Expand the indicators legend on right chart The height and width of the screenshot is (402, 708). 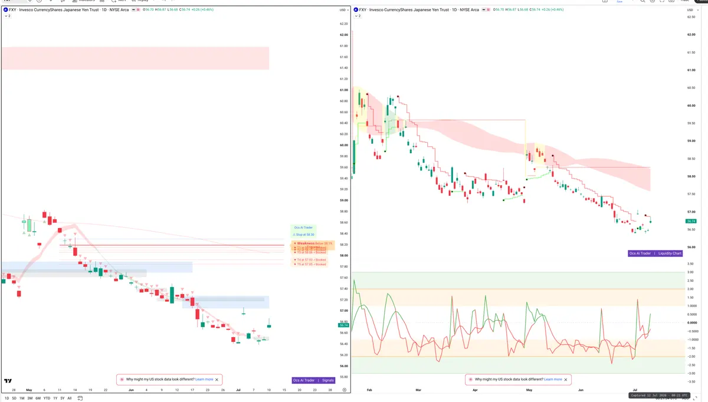[x=357, y=16]
